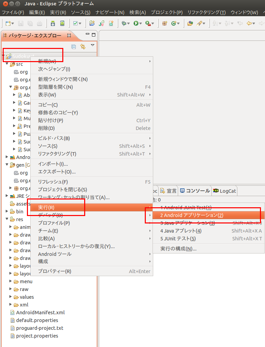This screenshot has width=265, height=347.
Task: Open the 検索(A) menu
Action: point(138,12)
